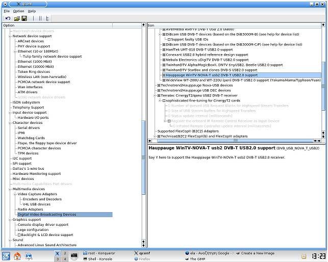Click the Option column header in left pane
328x262 pixels.
58,25
